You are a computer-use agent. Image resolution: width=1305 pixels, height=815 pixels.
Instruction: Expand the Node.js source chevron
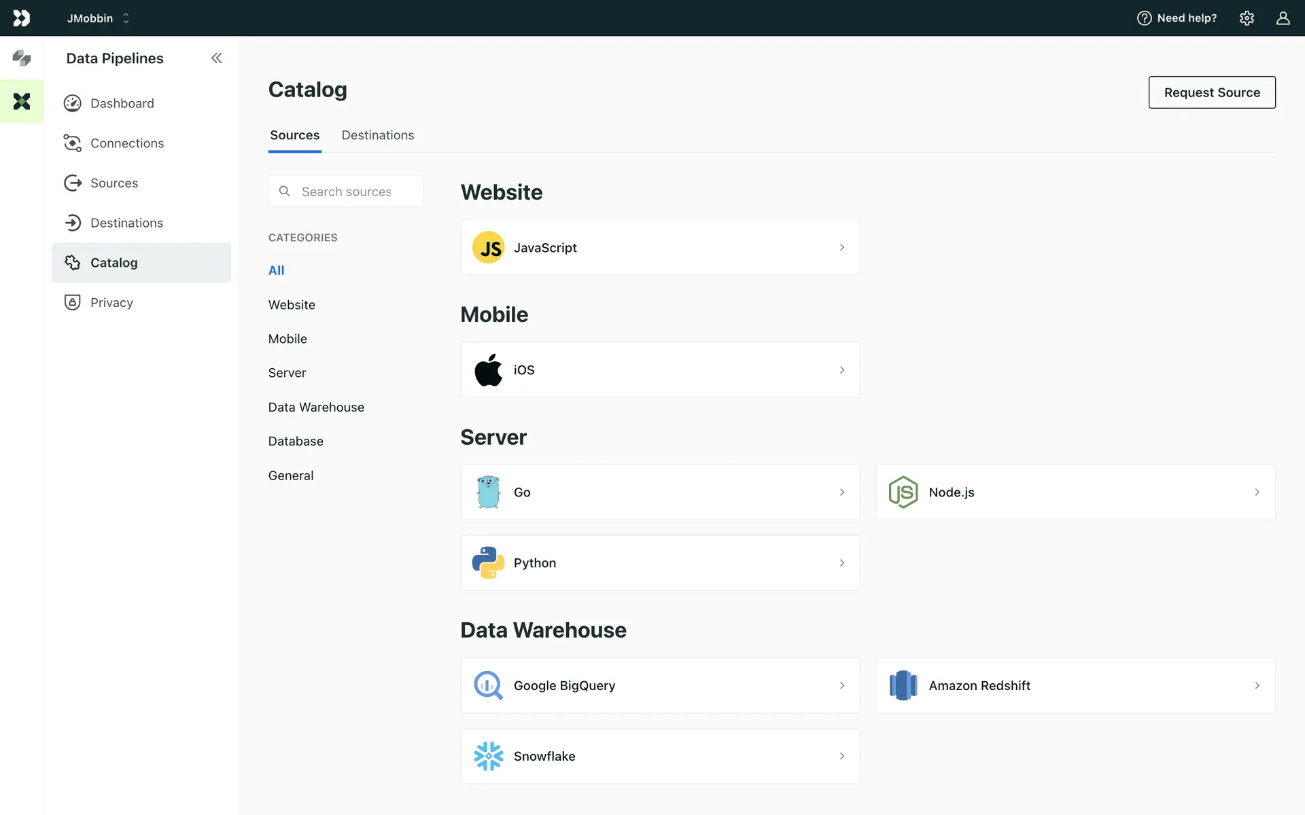pos(1257,492)
